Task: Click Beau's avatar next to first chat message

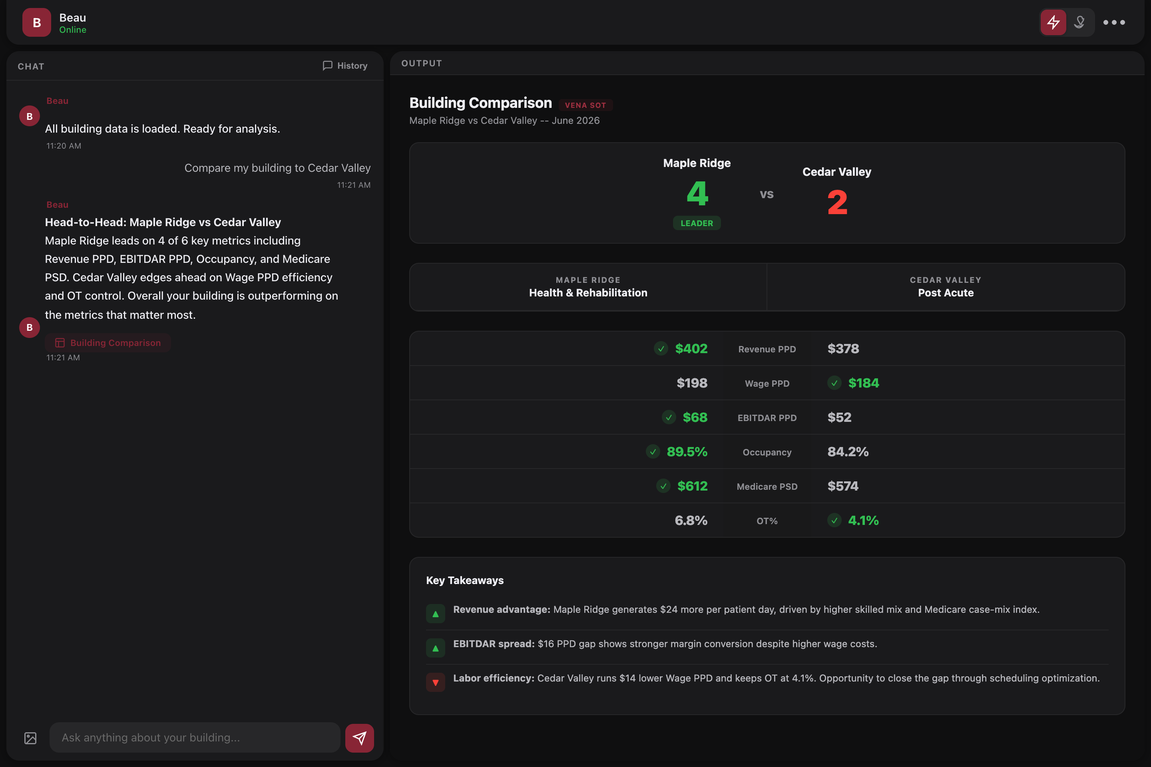Action: [29, 116]
